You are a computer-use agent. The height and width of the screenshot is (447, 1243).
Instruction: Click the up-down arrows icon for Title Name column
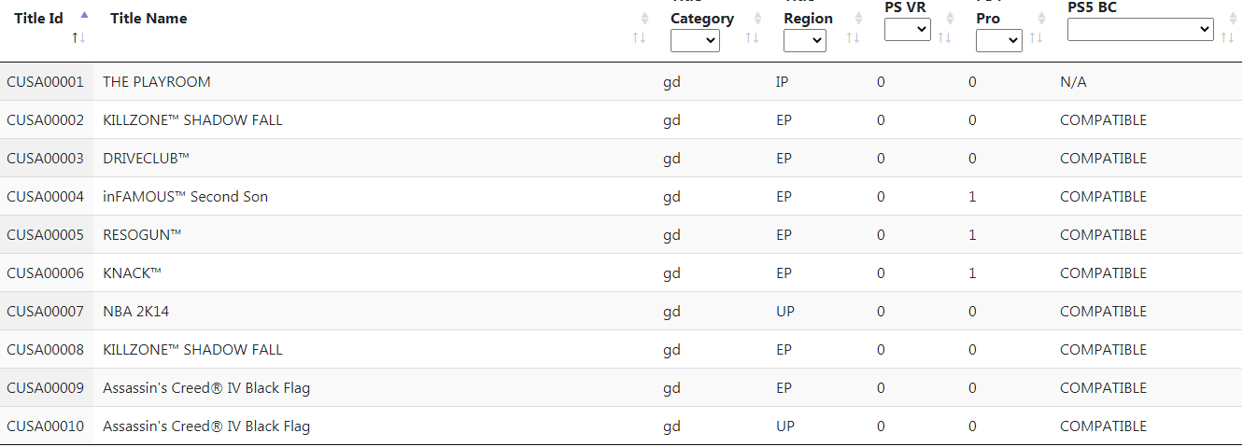pos(639,37)
